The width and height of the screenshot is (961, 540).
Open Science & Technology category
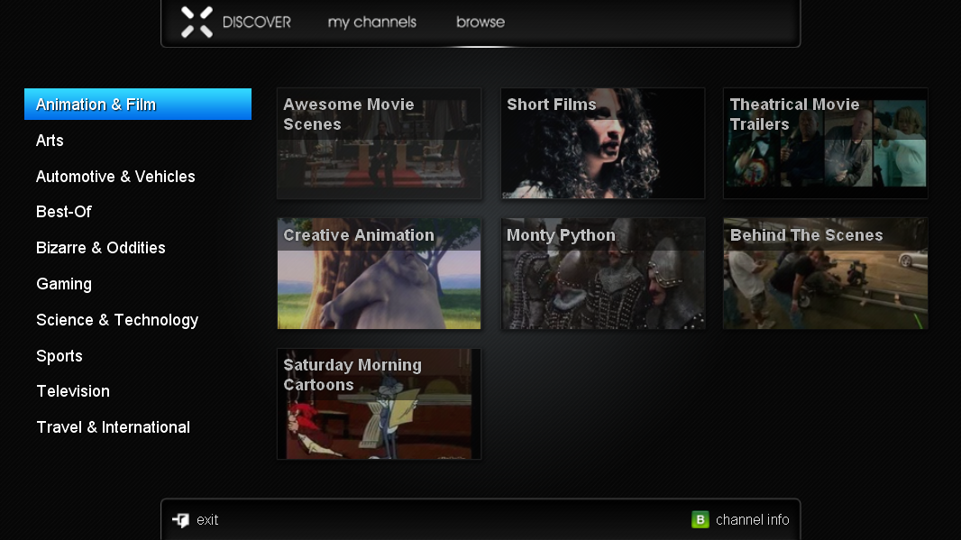click(x=117, y=320)
